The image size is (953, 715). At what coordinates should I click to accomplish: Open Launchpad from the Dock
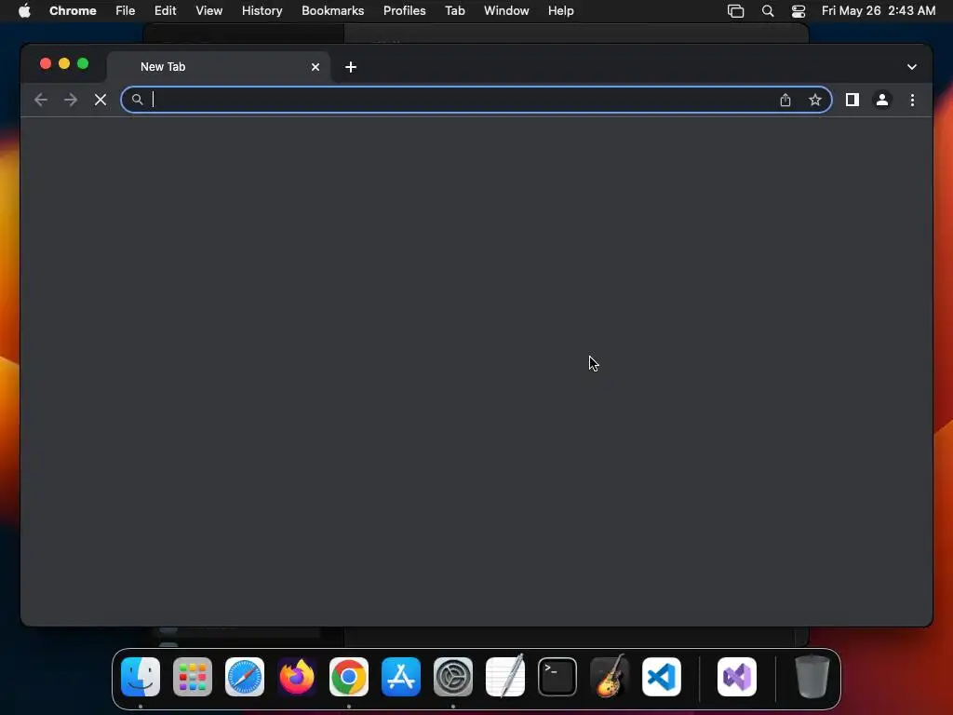pos(193,677)
